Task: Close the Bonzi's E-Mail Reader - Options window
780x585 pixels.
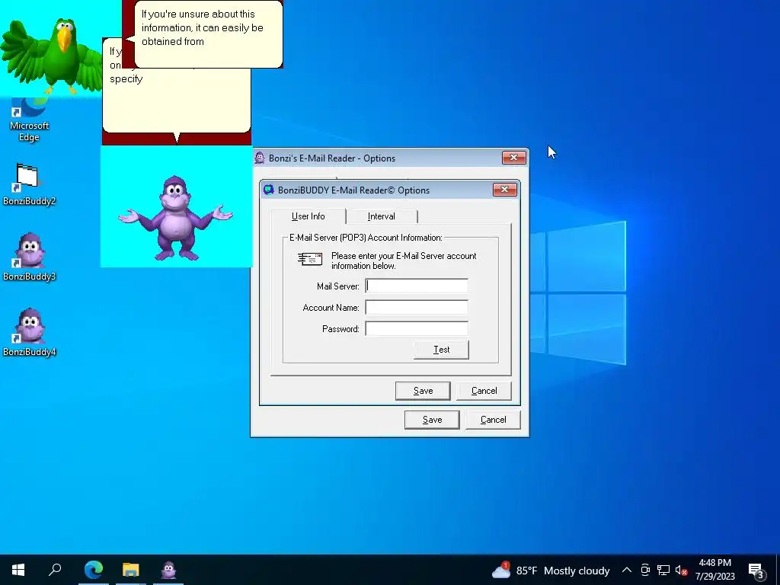Action: tap(514, 158)
